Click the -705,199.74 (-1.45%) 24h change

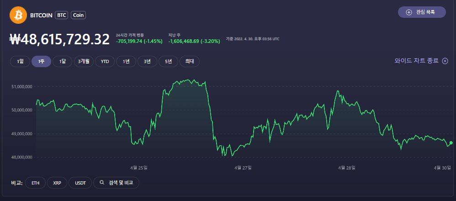[x=139, y=41]
